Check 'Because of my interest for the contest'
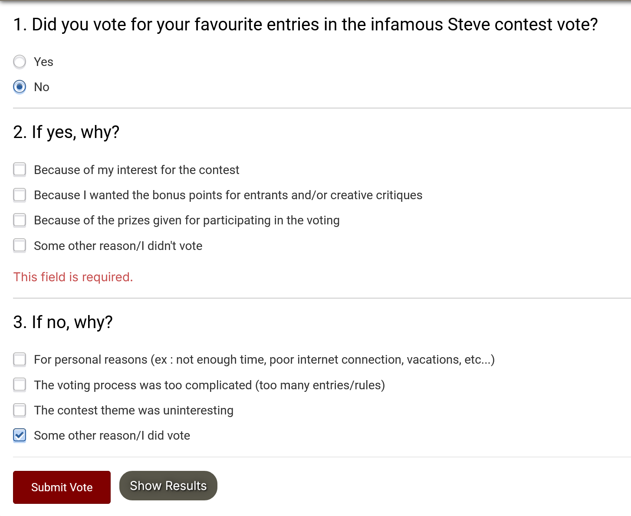The height and width of the screenshot is (516, 631). (x=20, y=170)
